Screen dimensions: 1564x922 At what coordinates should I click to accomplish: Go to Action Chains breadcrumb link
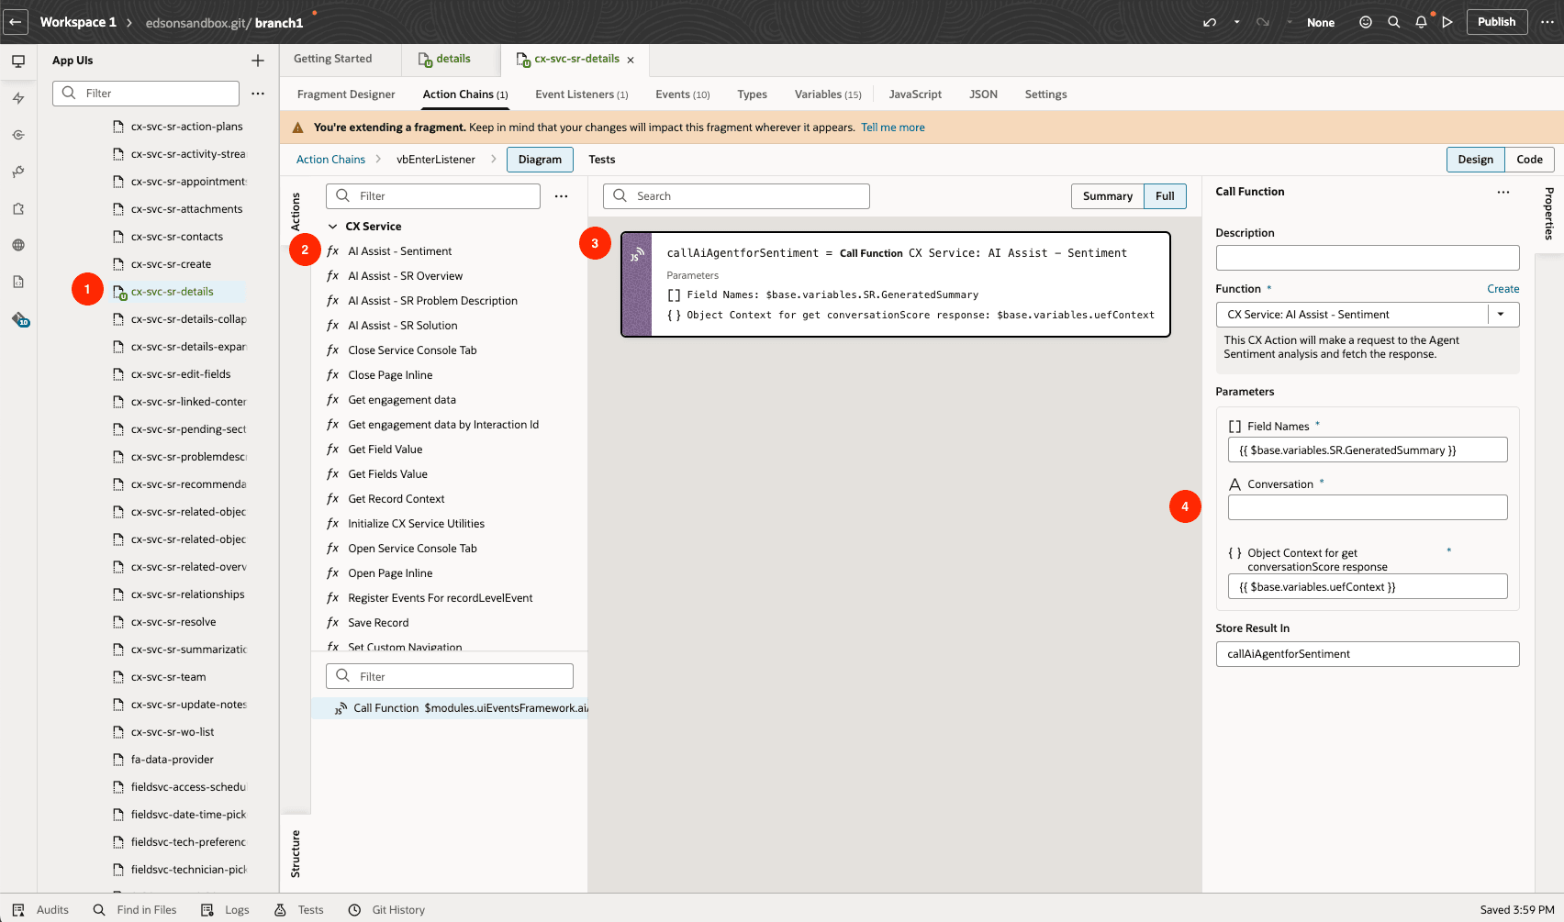tap(330, 160)
